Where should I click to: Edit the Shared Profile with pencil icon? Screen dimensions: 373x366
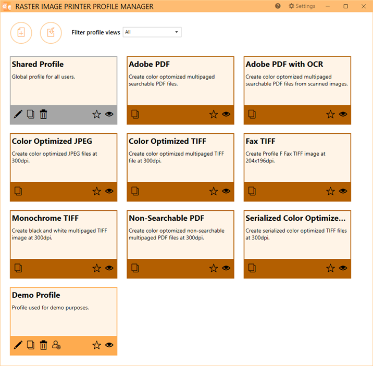pos(18,115)
